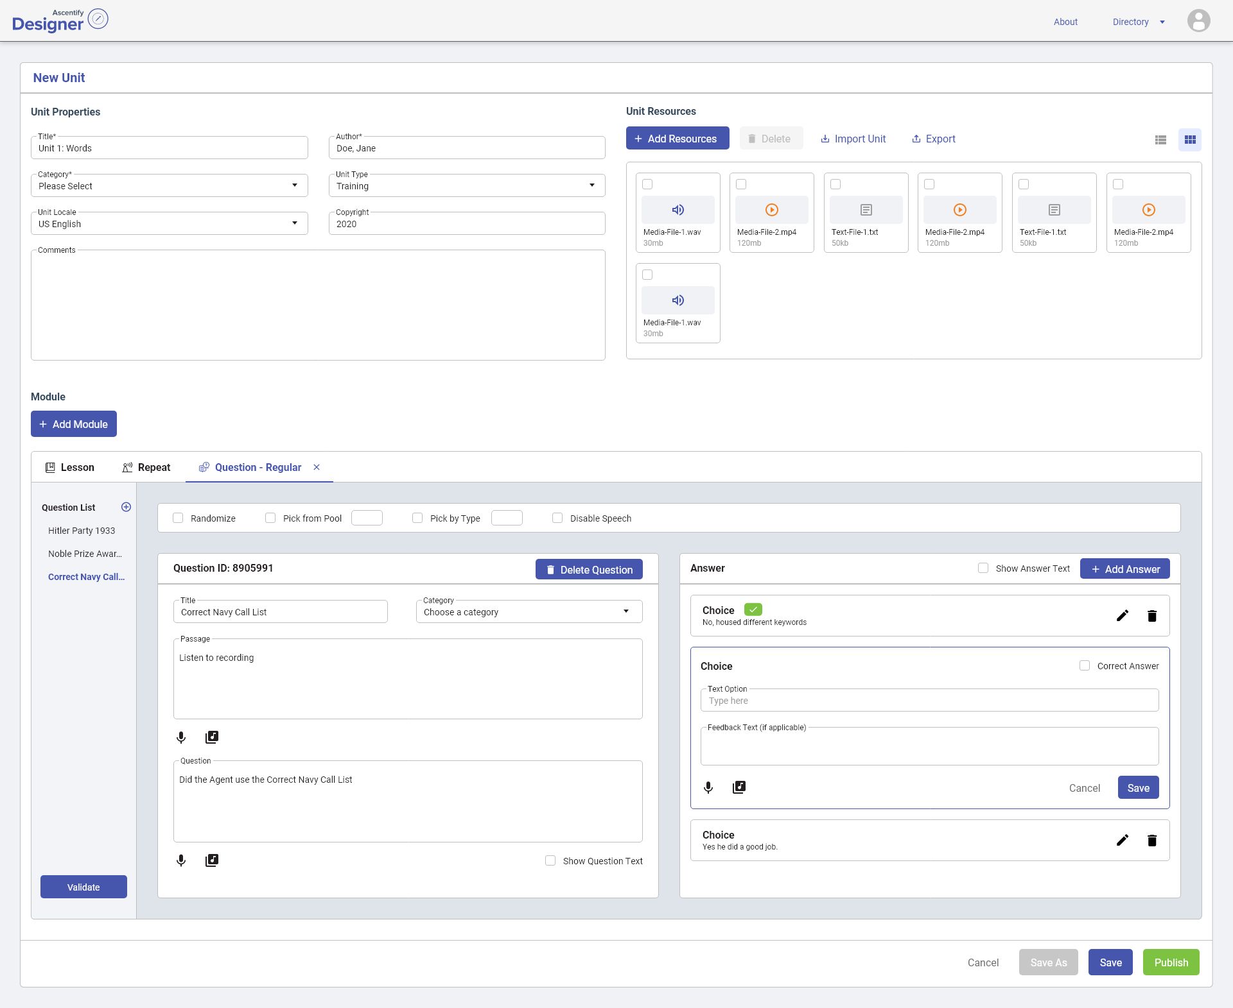
Task: Toggle Show Question Text checkbox
Action: [x=550, y=860]
